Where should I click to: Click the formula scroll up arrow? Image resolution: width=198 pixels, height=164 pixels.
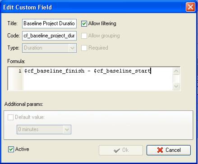[176, 71]
